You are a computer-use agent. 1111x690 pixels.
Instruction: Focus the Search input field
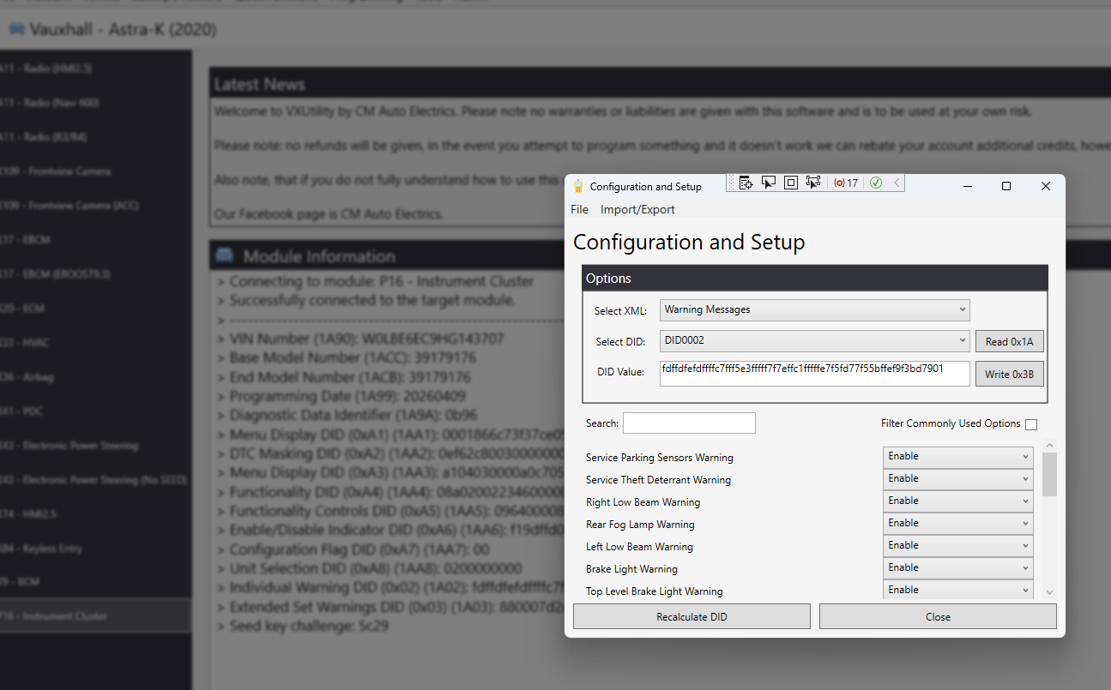coord(689,423)
